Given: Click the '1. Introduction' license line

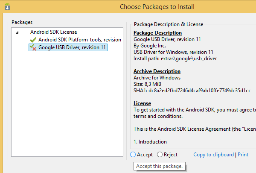Looking at the screenshot, I should (x=150, y=142).
